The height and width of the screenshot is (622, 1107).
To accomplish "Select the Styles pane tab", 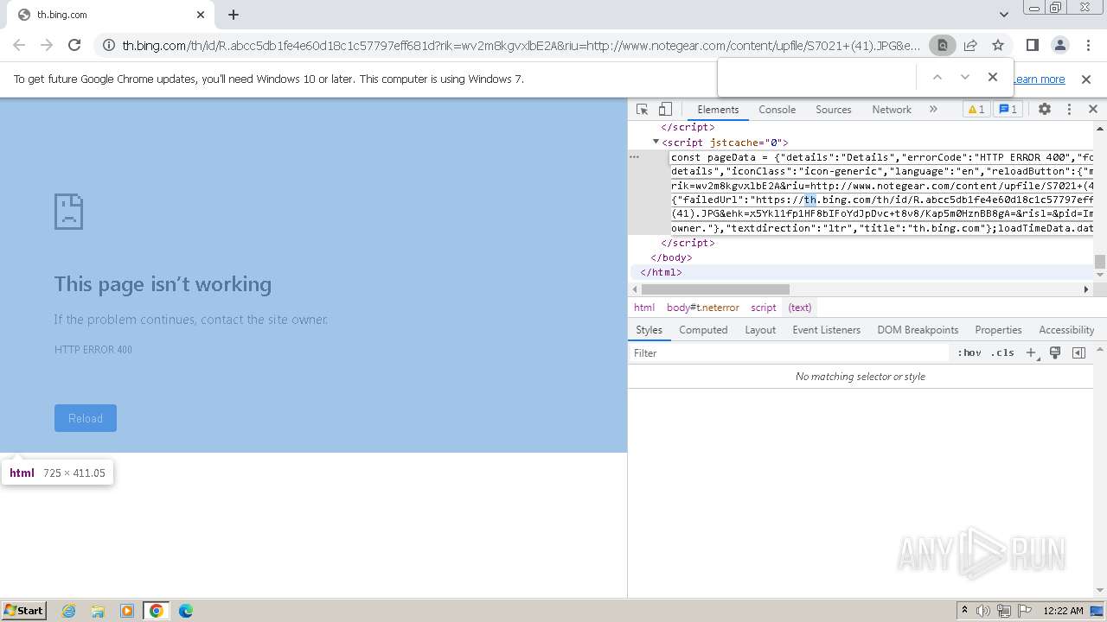I will click(649, 330).
